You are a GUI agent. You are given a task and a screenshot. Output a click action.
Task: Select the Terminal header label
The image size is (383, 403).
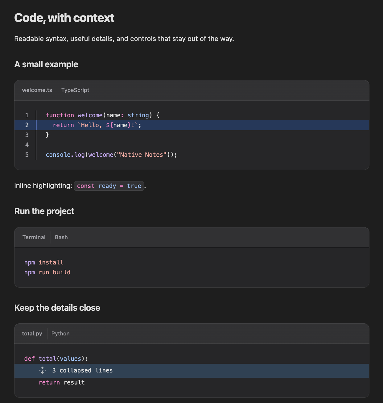point(34,237)
